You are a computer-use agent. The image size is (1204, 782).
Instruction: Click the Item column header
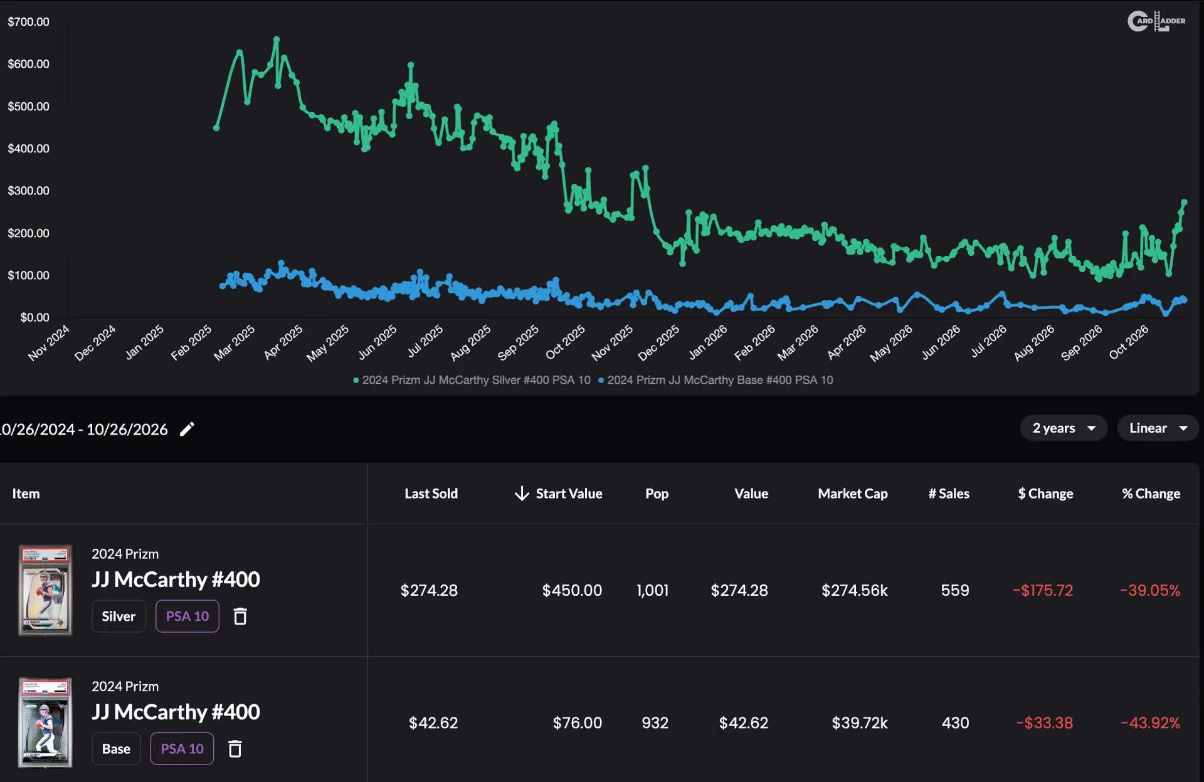26,494
